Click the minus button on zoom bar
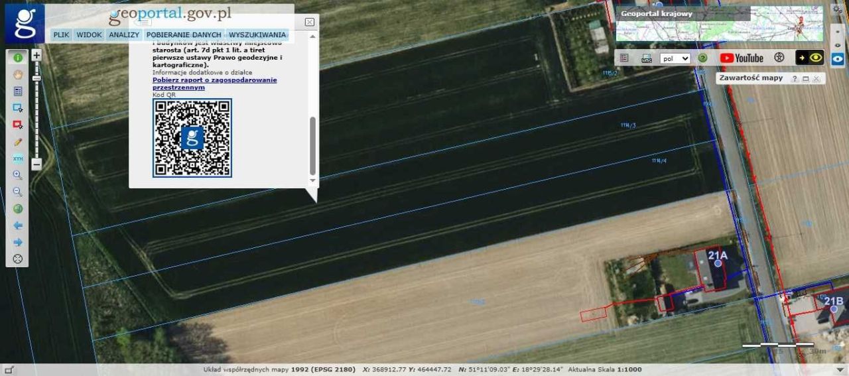 click(36, 164)
